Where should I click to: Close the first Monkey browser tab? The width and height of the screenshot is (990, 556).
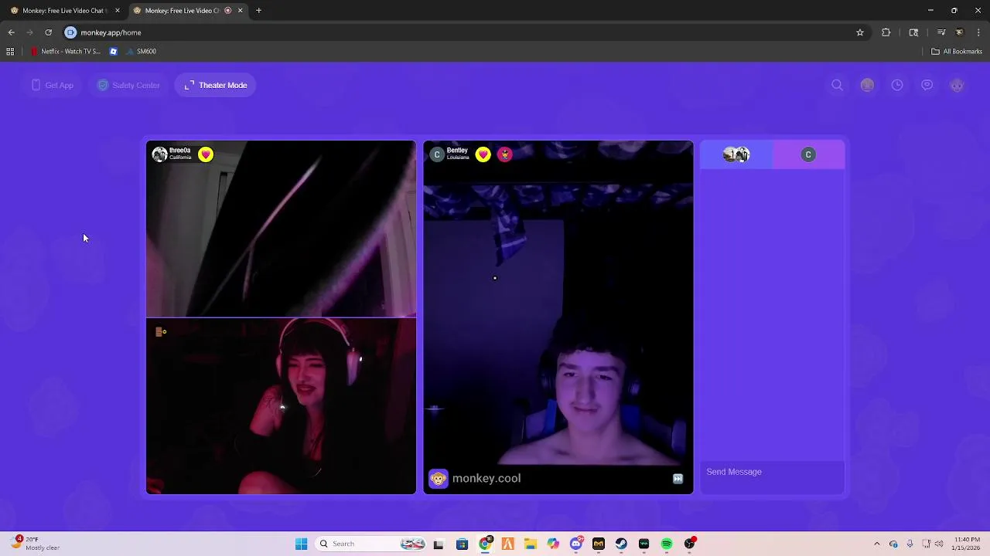pos(118,11)
